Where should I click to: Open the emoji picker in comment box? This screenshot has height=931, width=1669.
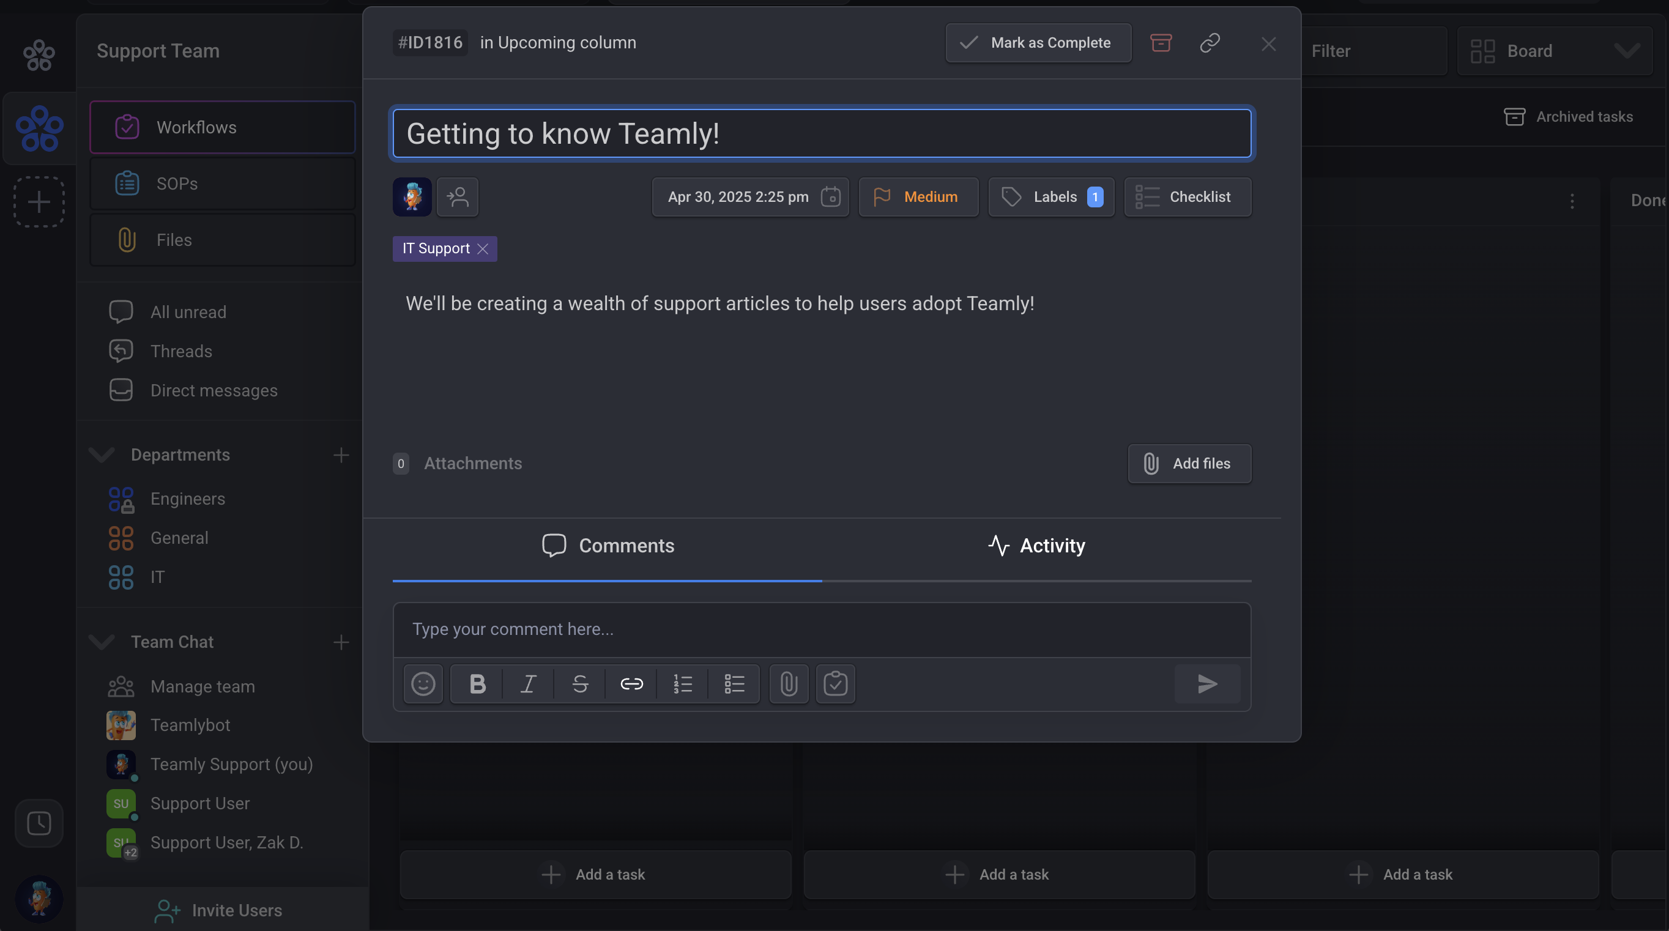click(423, 683)
